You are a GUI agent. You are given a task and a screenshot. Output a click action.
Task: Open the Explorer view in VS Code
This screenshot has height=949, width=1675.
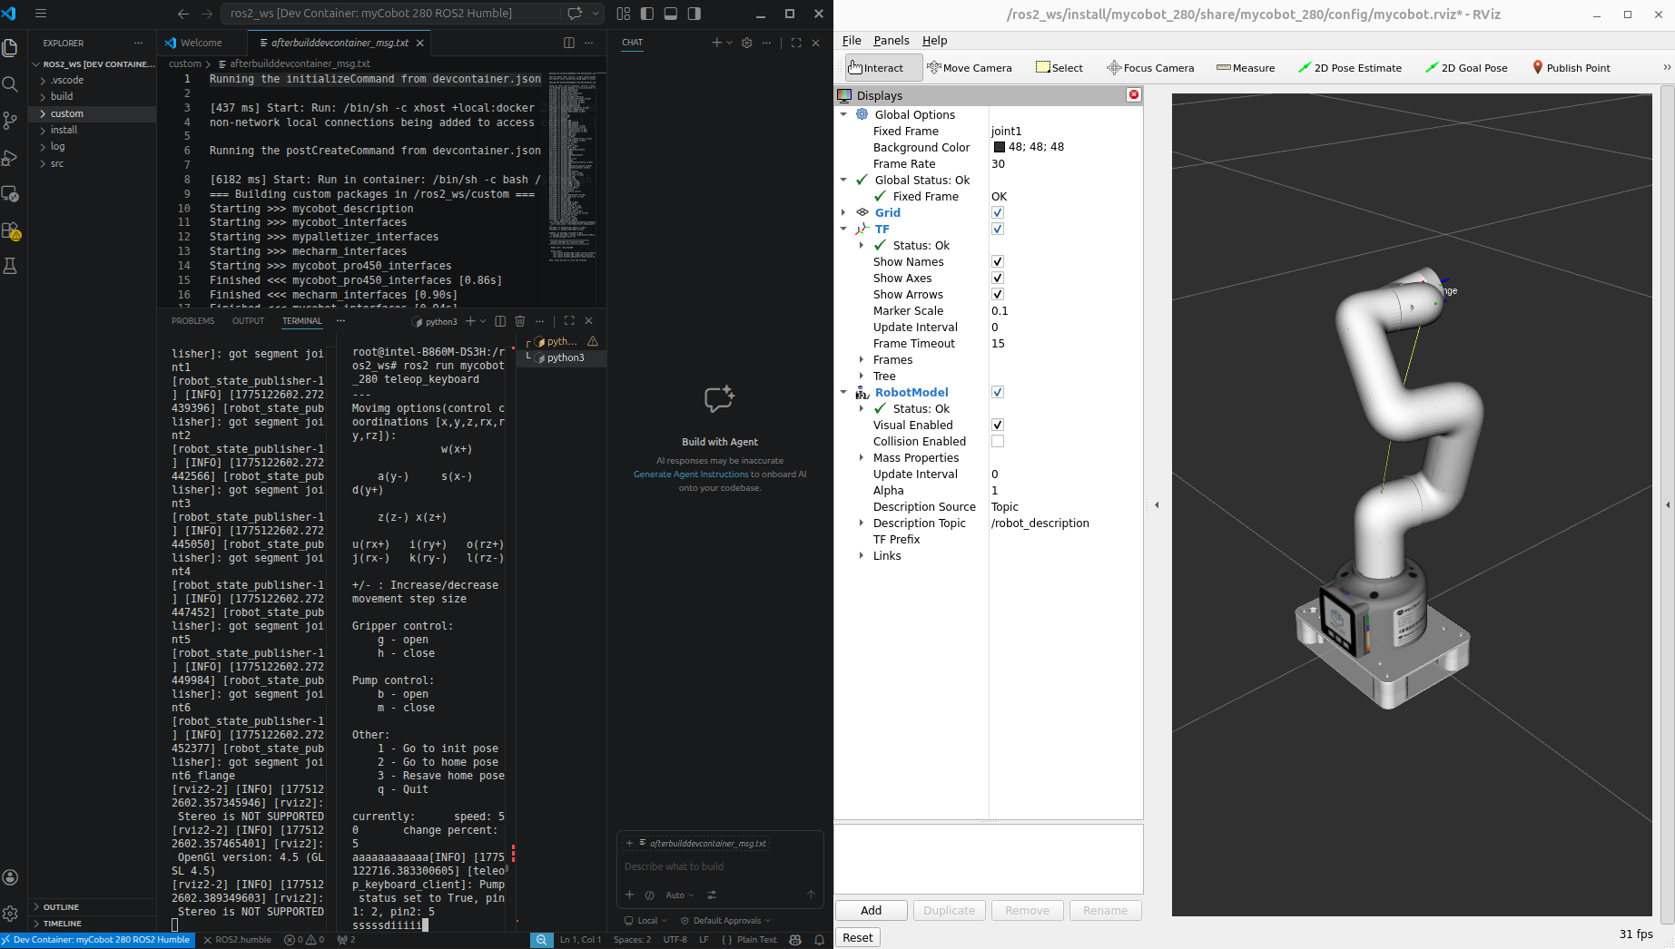pyautogui.click(x=11, y=48)
